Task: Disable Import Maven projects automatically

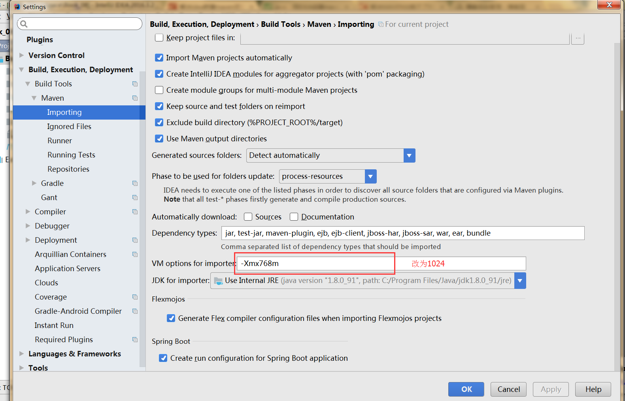Action: 159,58
